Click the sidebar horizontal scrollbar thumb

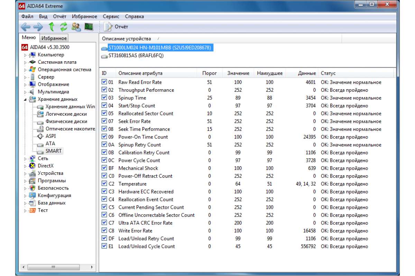[x=53, y=267]
